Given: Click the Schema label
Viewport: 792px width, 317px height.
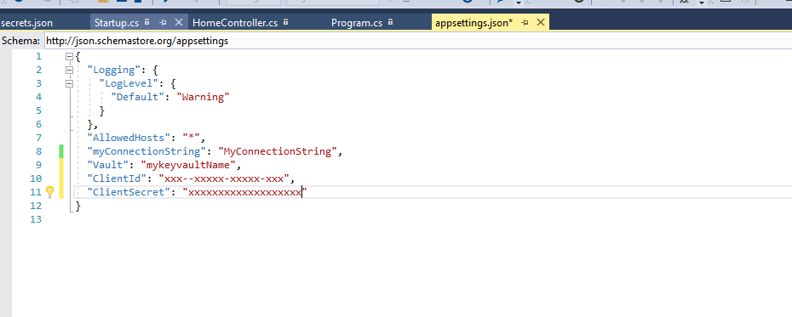Looking at the screenshot, I should coord(20,41).
